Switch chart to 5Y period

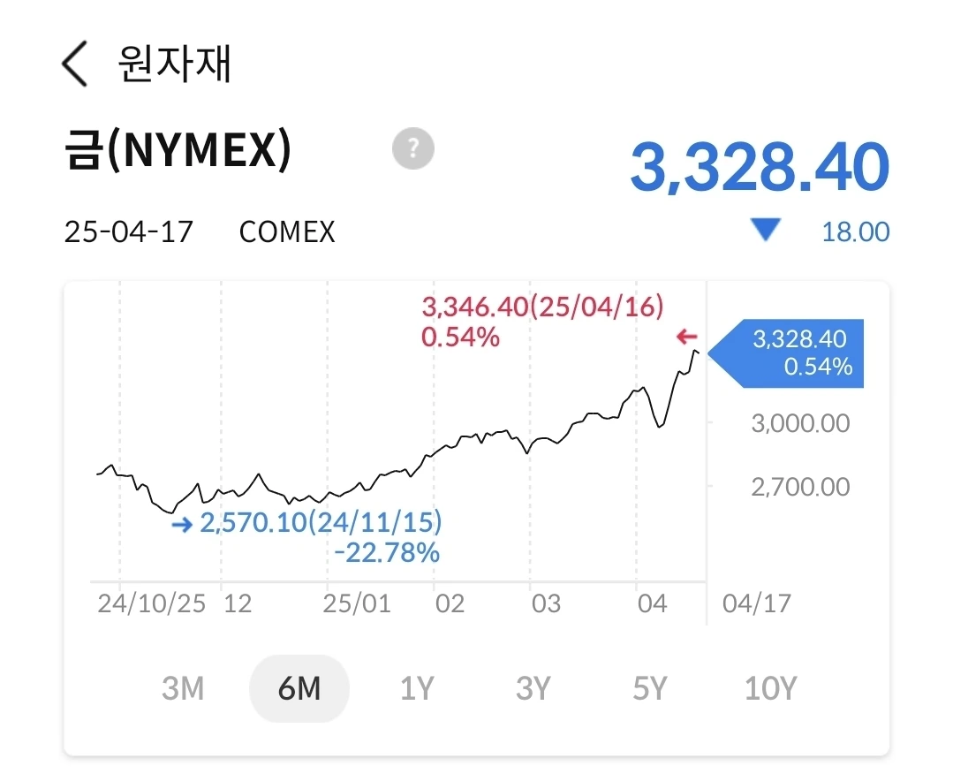click(649, 688)
